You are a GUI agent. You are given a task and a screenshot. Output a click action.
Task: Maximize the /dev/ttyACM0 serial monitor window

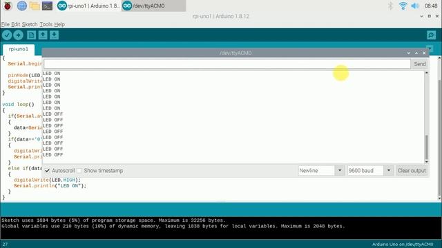click(416, 53)
